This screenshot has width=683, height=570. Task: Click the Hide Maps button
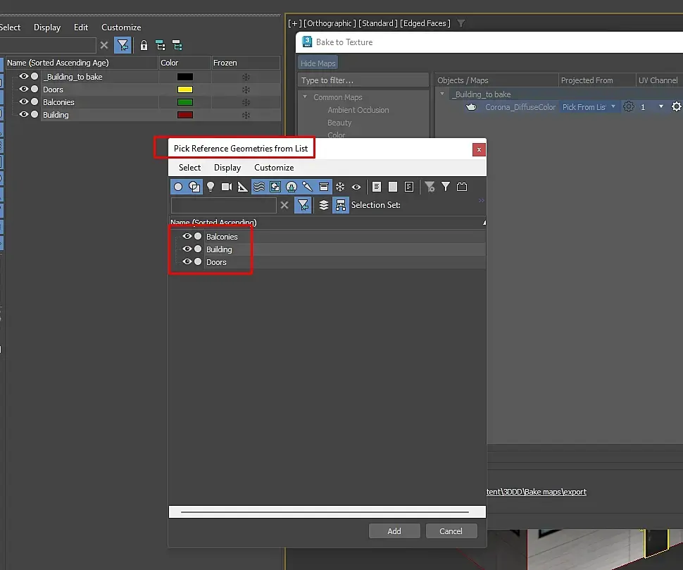pos(318,63)
